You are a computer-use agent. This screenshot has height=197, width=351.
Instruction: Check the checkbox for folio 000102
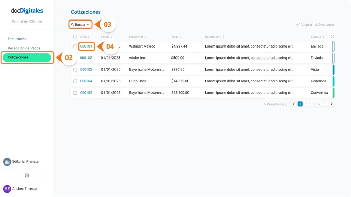[x=75, y=58]
